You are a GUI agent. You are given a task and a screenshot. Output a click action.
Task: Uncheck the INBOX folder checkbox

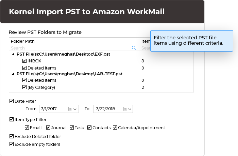24,61
